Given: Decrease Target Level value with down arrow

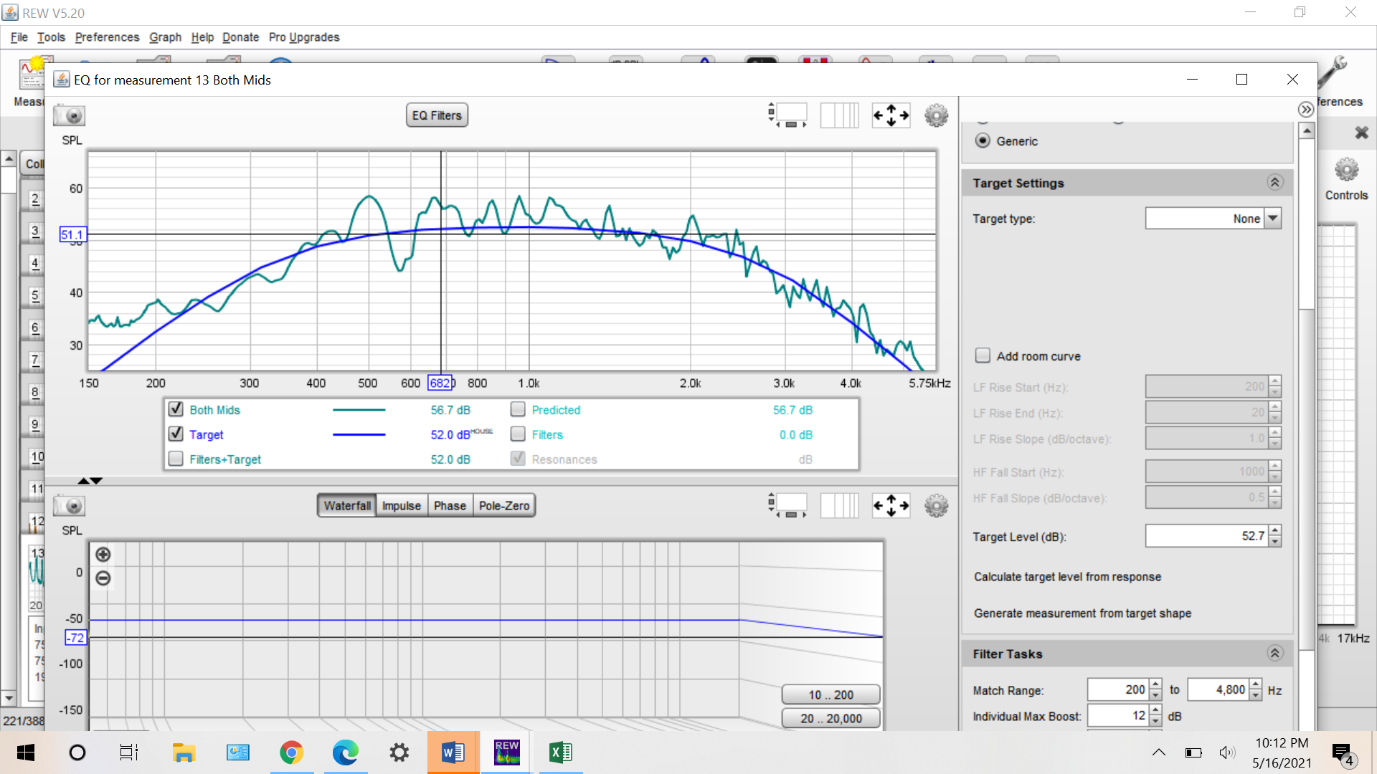Looking at the screenshot, I should (x=1275, y=541).
